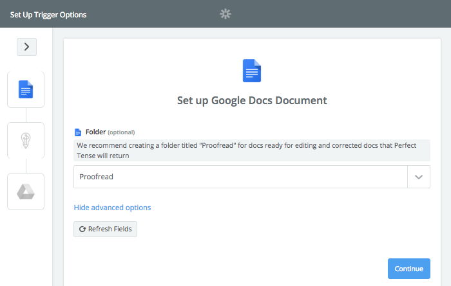Expand the sidebar with the chevron button
Screen dimensions: 451x286
(26, 47)
